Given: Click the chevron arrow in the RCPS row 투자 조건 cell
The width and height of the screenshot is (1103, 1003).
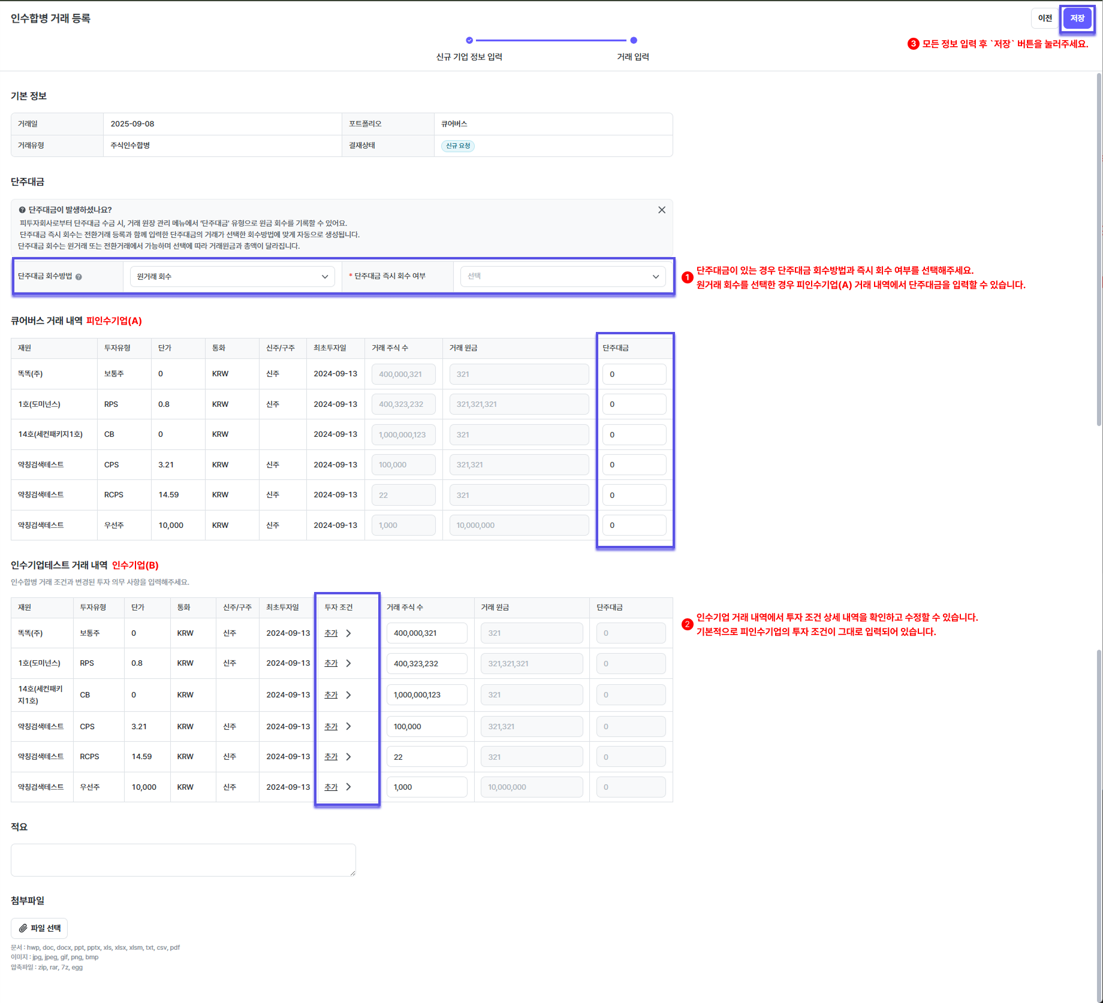Looking at the screenshot, I should coord(348,757).
